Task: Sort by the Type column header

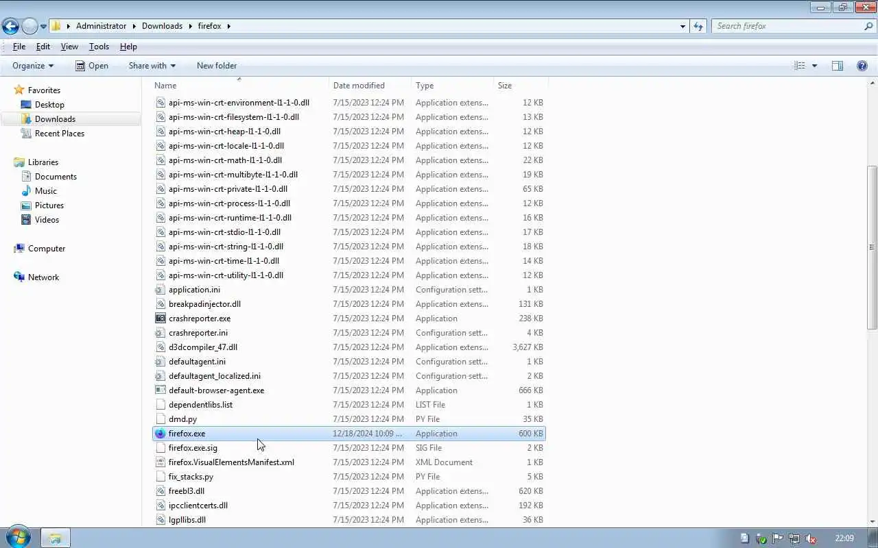Action: [x=452, y=86]
